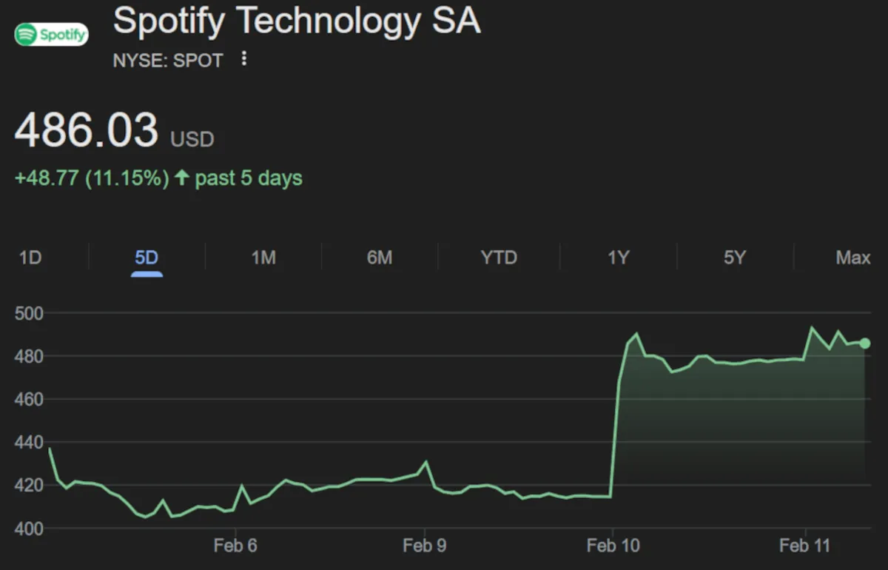Image resolution: width=888 pixels, height=570 pixels.
Task: Select the 5D time range tab
Action: click(x=147, y=258)
